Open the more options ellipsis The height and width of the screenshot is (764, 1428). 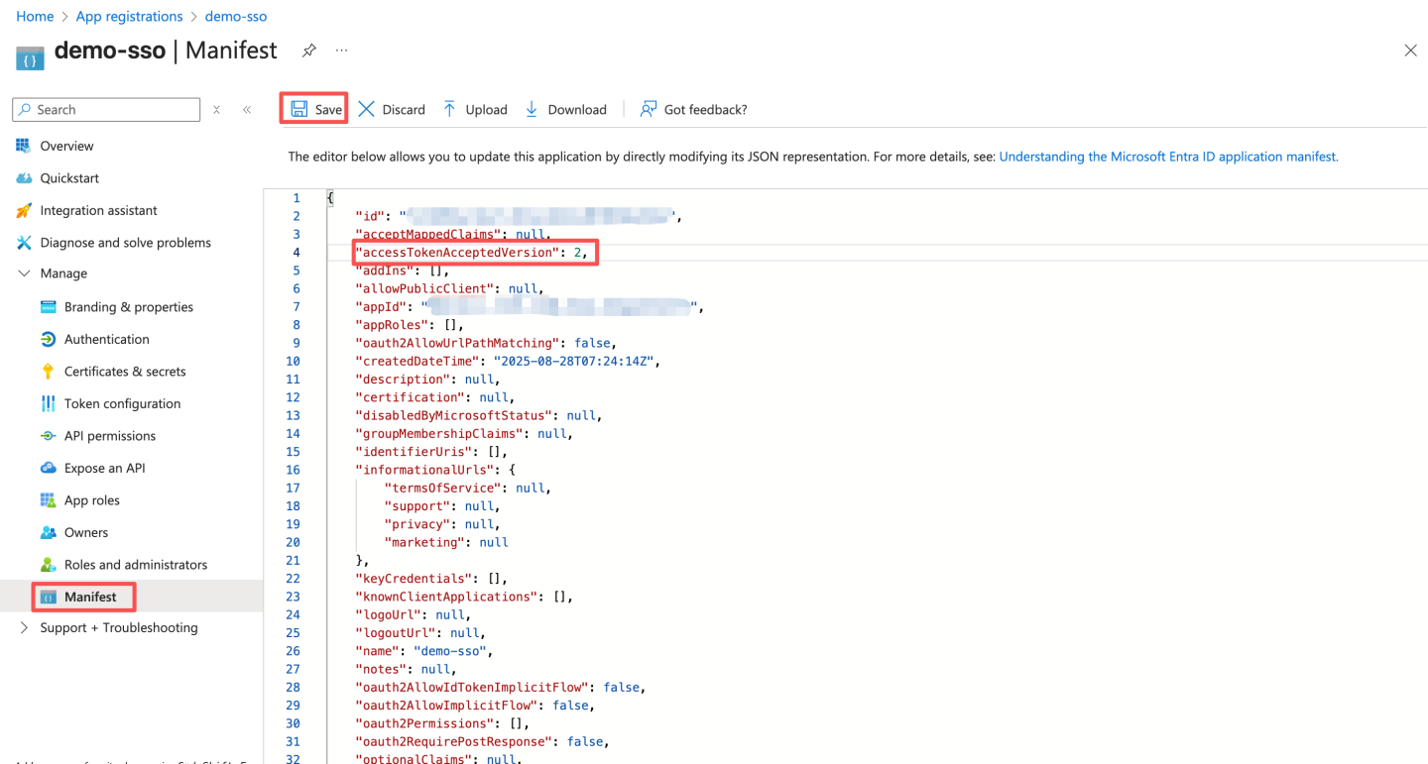(341, 51)
